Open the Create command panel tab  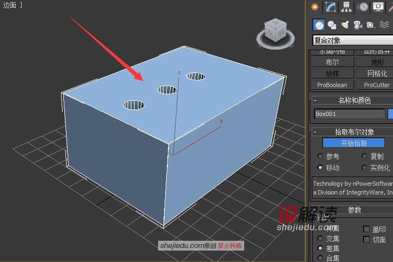point(315,7)
